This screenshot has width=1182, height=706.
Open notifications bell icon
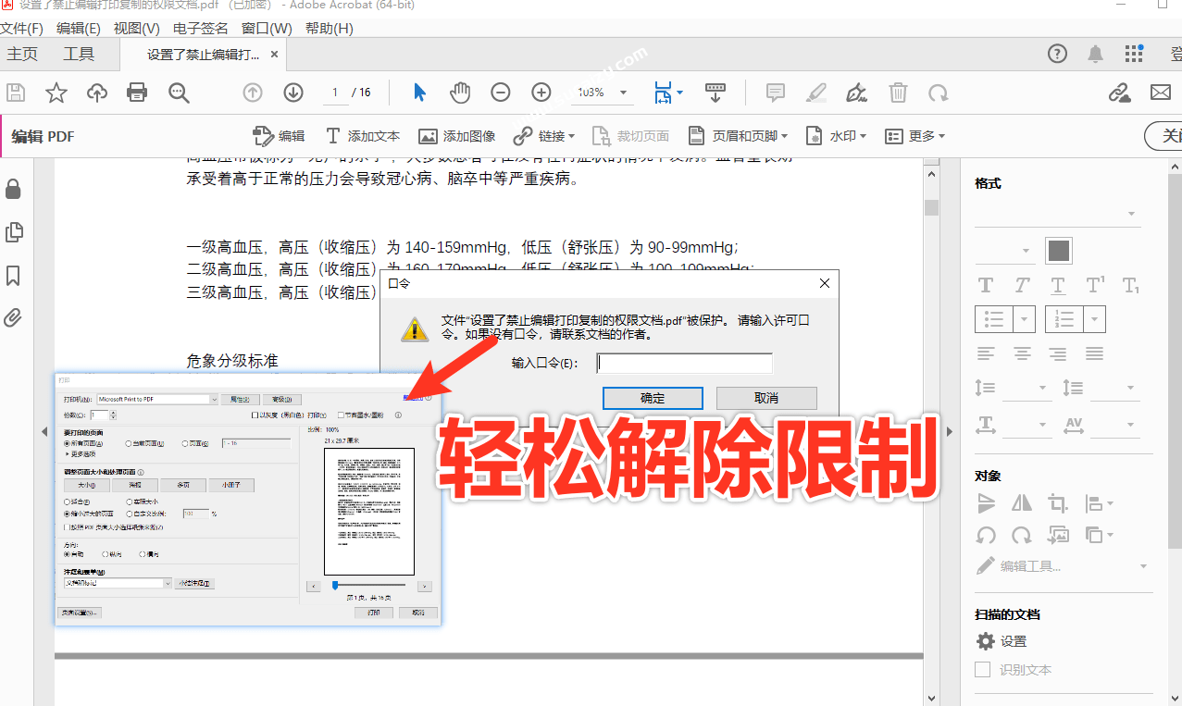(1095, 54)
